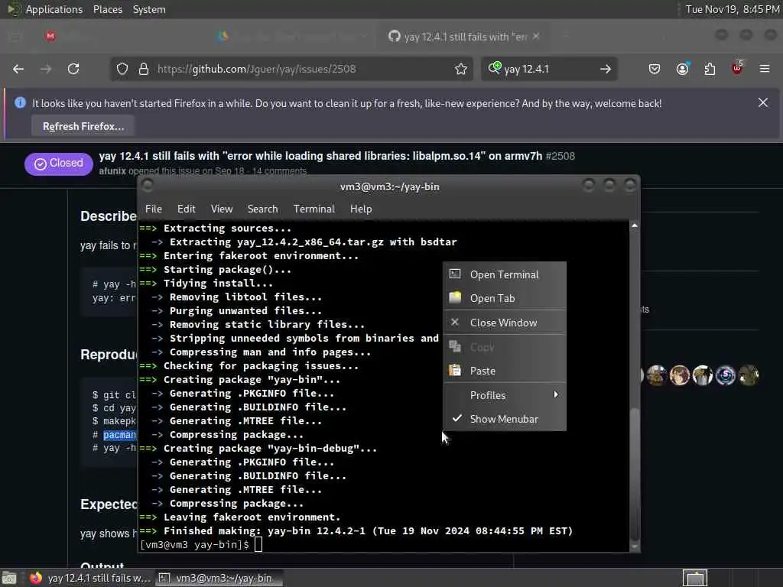This screenshot has width=783, height=587.
Task: Open the issue number #2508 text
Action: point(560,156)
